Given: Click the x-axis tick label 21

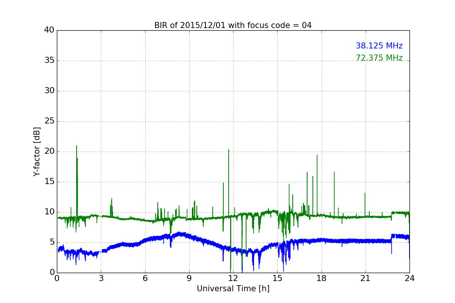Looking at the screenshot, I should coord(366,278).
